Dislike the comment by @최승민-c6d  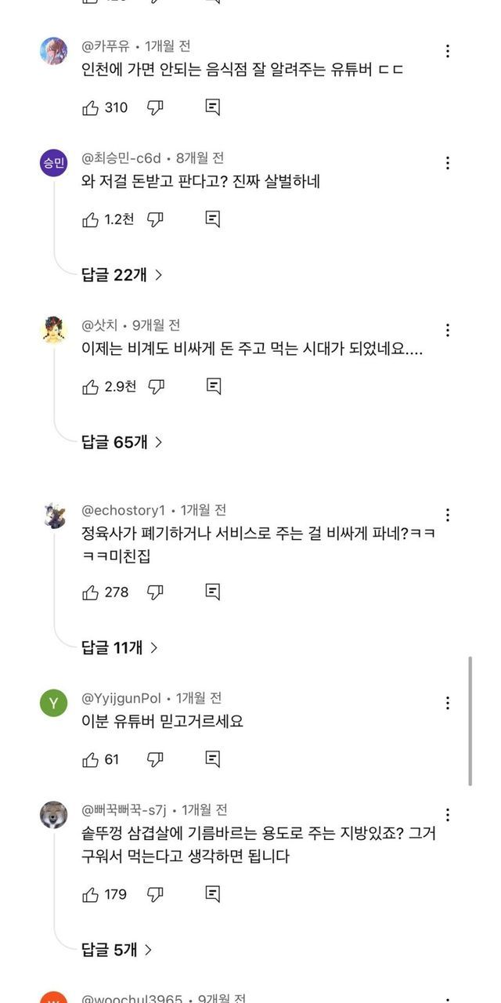(156, 219)
